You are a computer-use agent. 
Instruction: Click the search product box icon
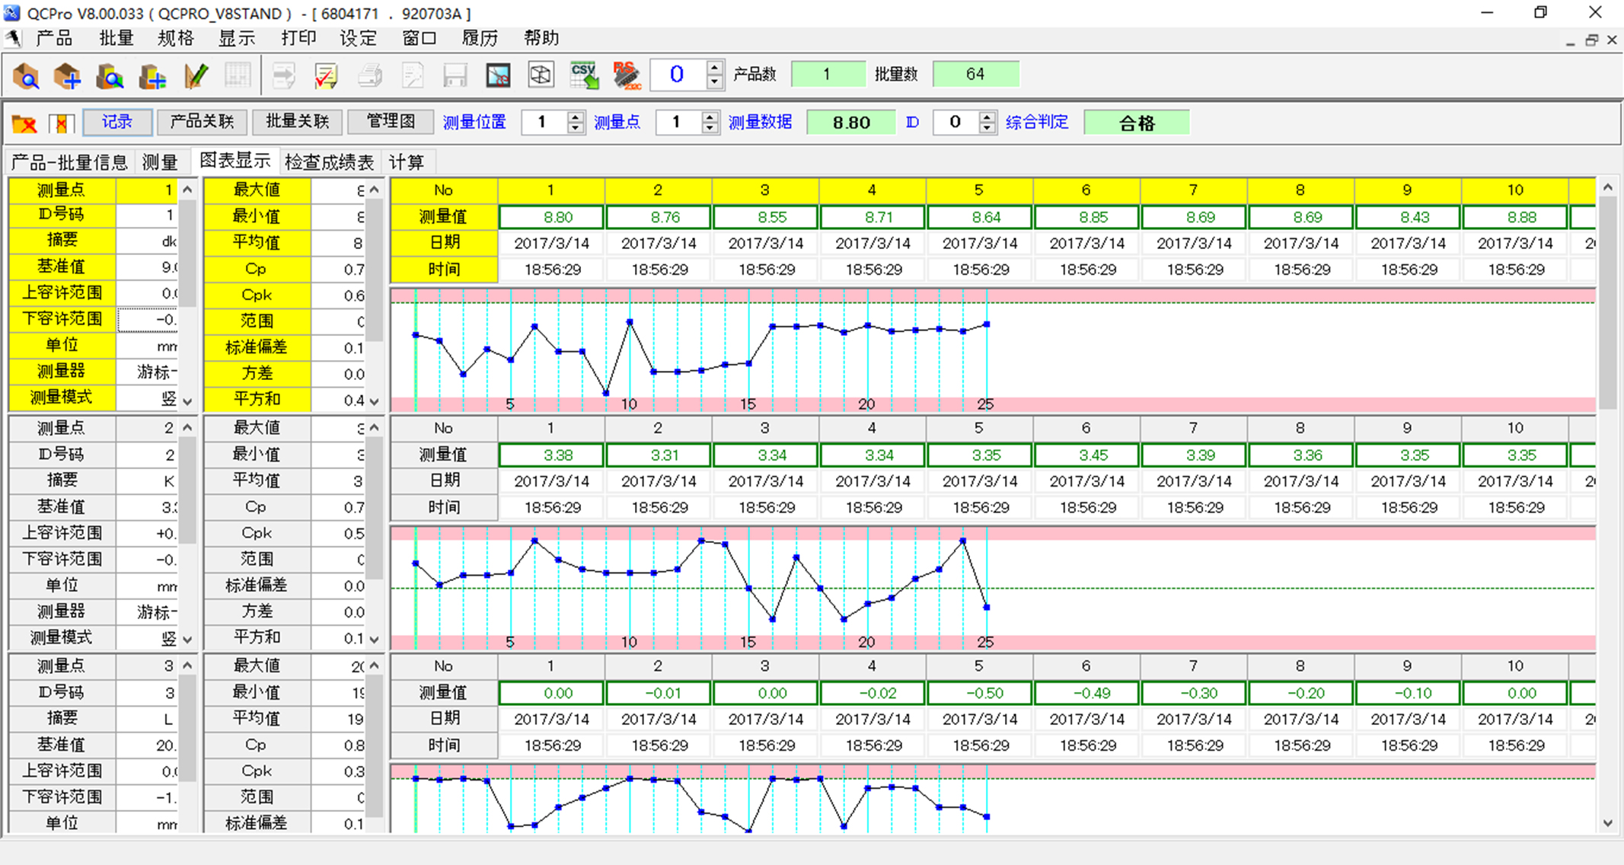tap(26, 75)
